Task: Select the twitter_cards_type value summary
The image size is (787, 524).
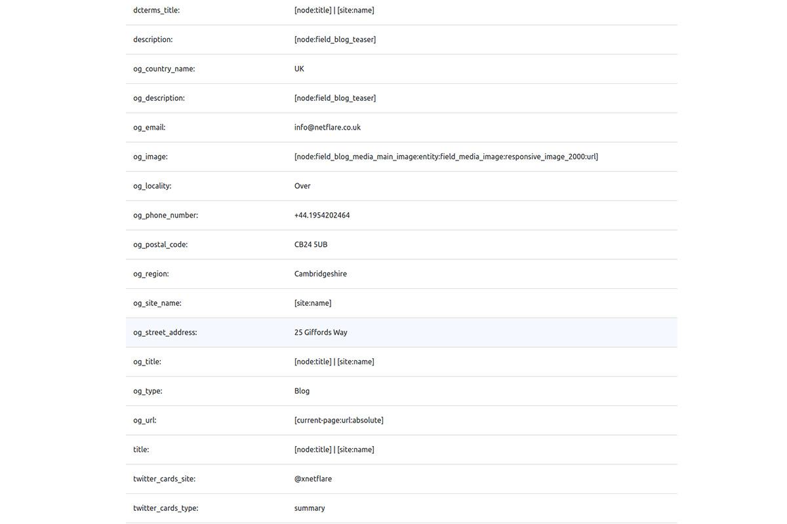Action: pyautogui.click(x=310, y=508)
